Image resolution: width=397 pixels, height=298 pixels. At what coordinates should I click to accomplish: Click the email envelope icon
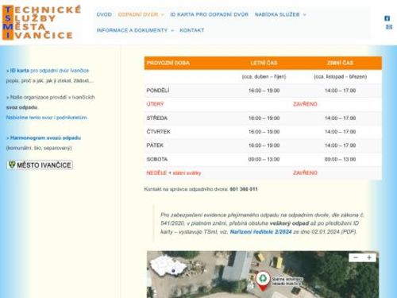coord(389,27)
